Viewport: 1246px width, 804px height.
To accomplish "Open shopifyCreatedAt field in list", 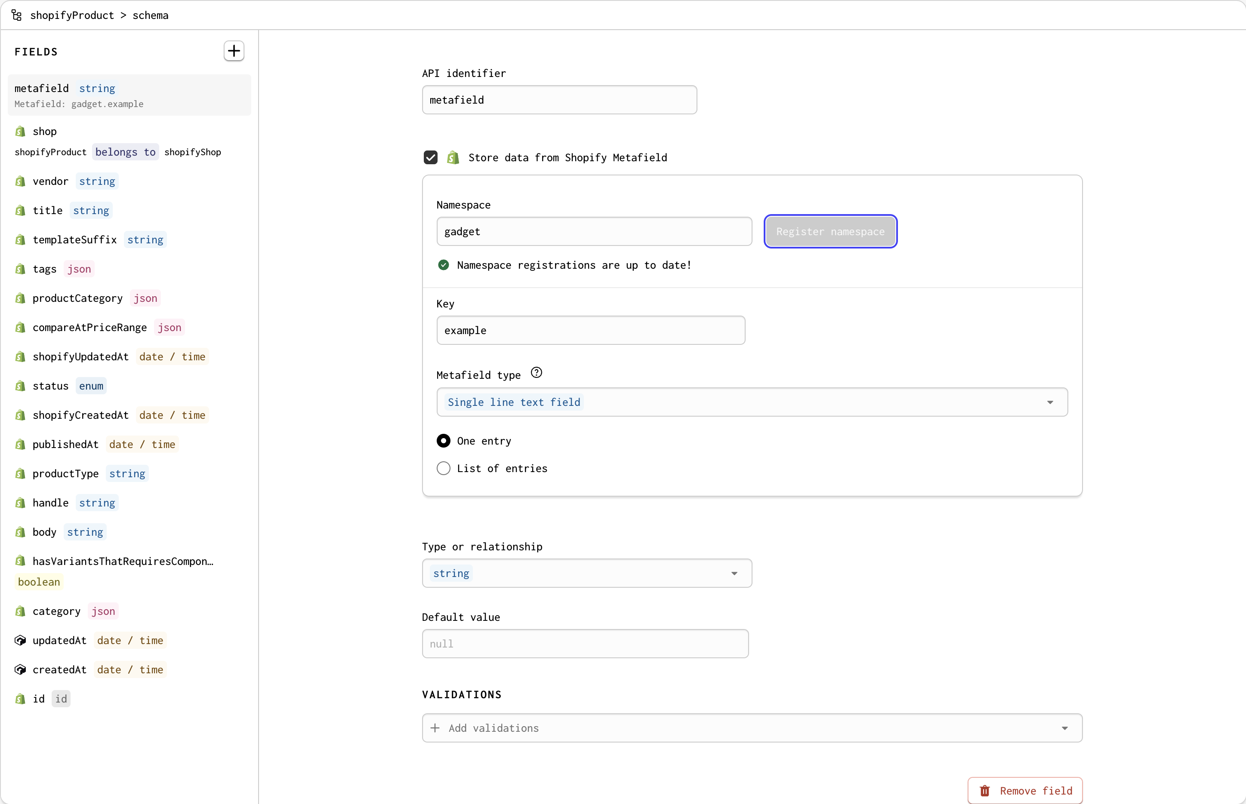I will tap(129, 415).
